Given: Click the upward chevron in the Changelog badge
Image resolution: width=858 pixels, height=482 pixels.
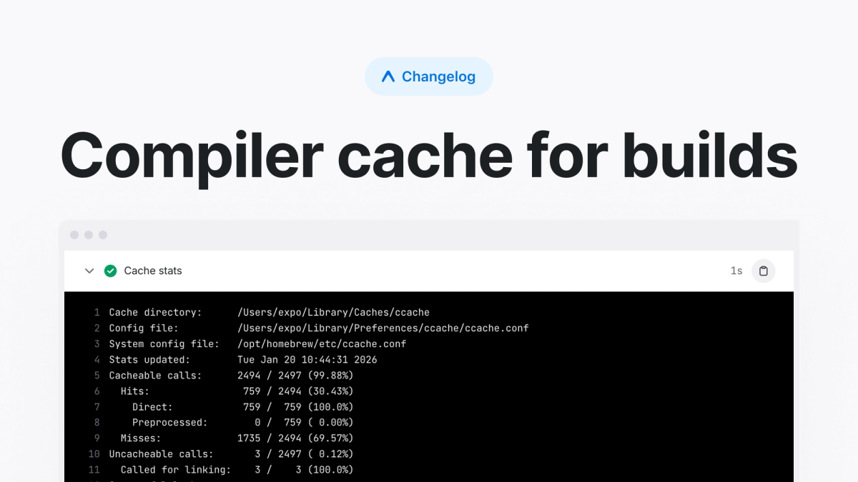Looking at the screenshot, I should tap(388, 76).
